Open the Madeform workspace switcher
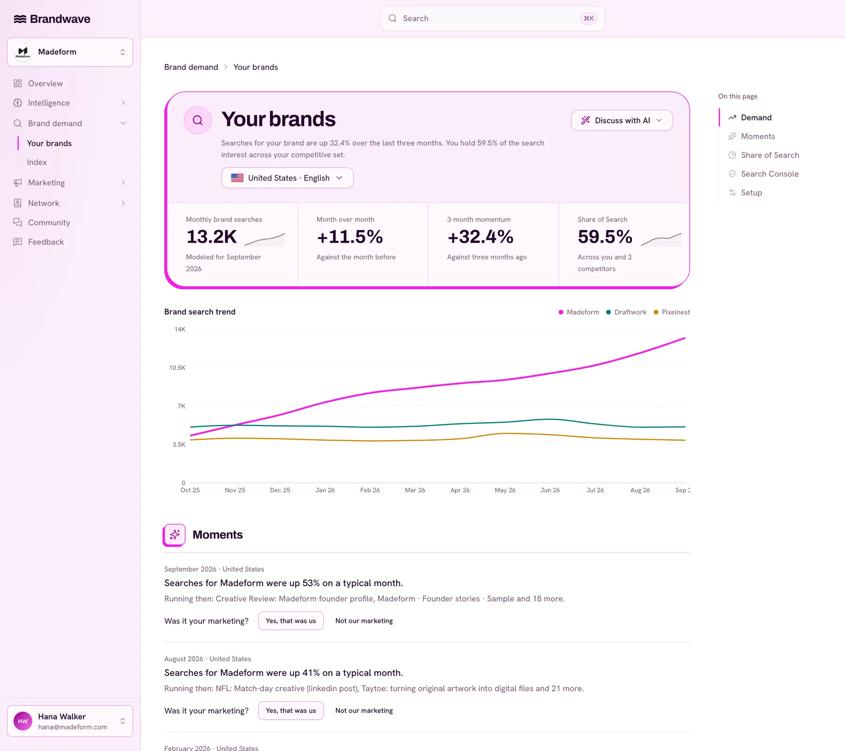 coord(70,52)
